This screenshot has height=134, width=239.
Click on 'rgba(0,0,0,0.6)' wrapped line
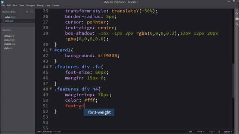[x=86, y=39]
